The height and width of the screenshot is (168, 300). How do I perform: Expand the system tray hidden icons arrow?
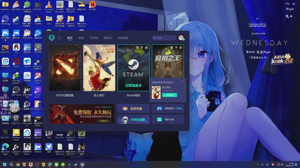(x=258, y=164)
